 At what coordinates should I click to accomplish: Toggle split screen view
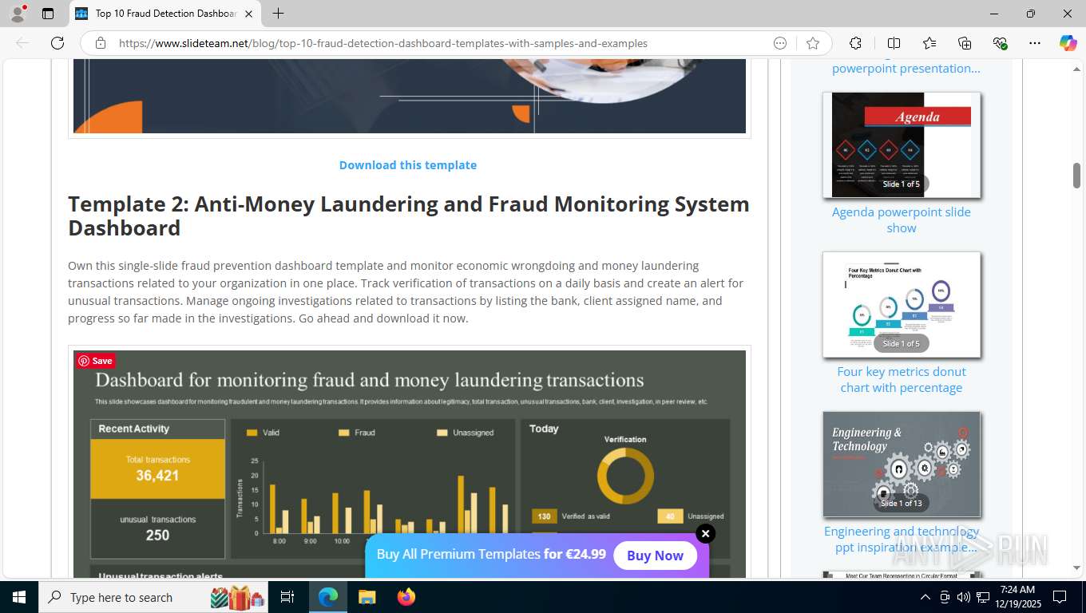click(x=894, y=43)
